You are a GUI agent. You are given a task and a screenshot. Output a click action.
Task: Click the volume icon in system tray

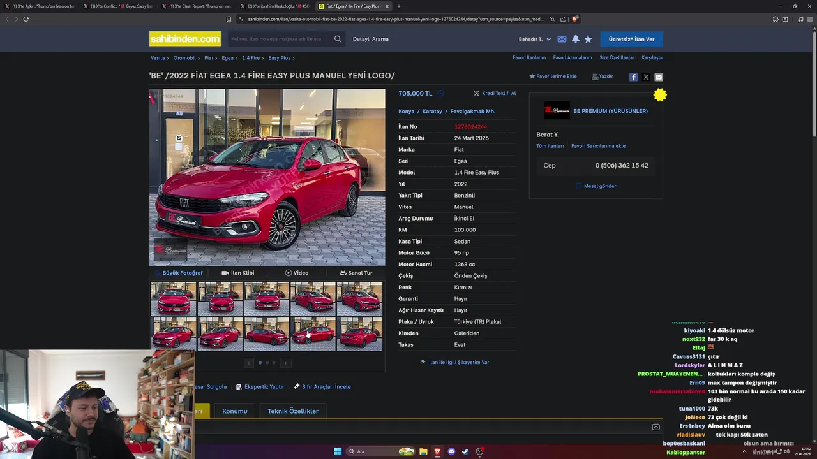point(787,451)
